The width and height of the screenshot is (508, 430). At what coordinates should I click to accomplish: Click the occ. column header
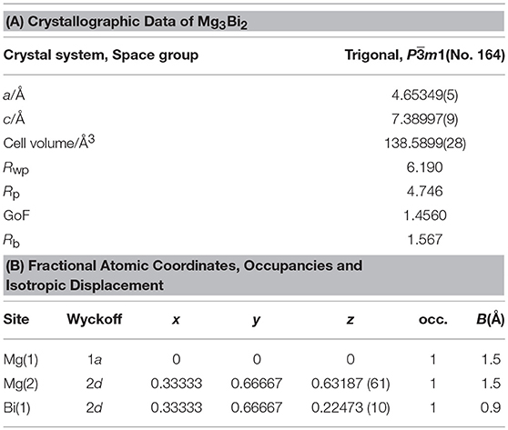[432, 320]
